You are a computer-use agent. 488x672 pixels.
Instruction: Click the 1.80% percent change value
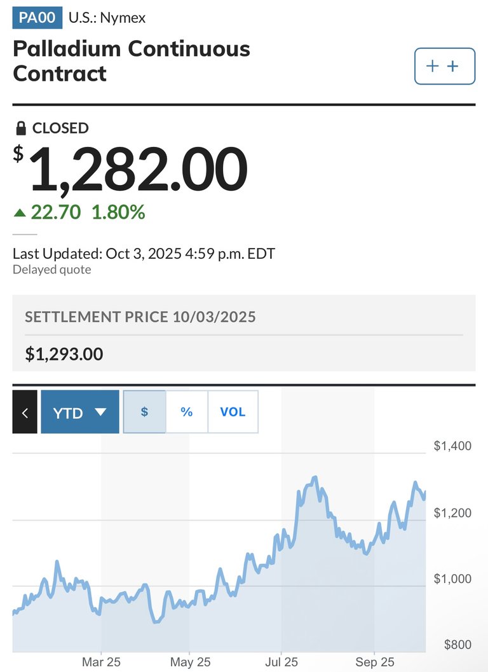118,212
